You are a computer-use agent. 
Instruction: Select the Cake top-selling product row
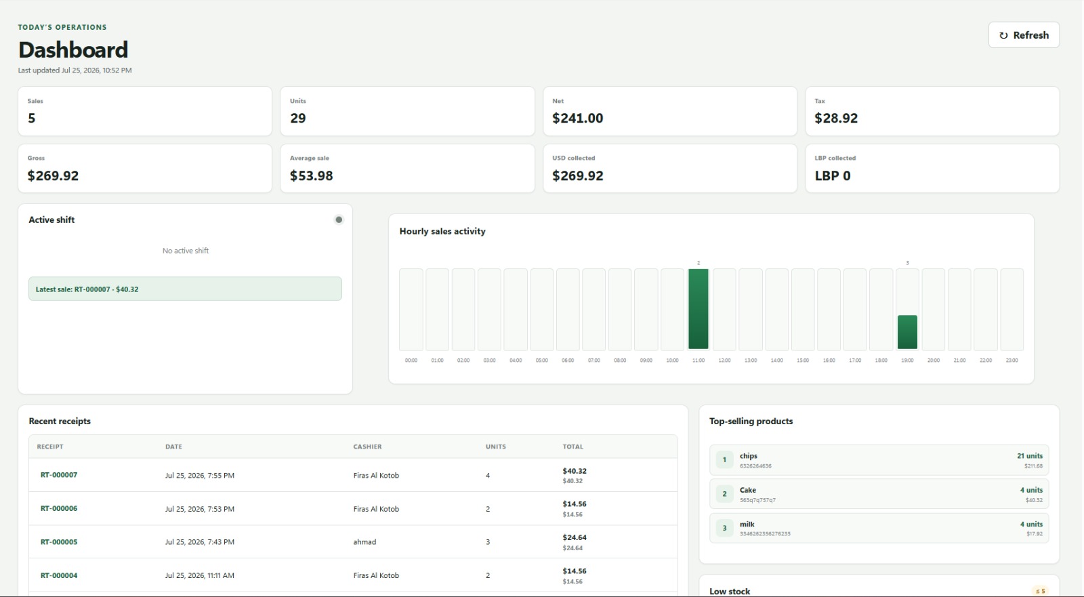coord(879,494)
